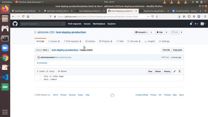
Task: Click the GitHub footer logo
Action: click(112, 95)
